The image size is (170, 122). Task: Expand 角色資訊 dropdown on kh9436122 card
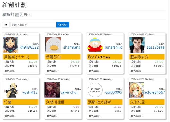[x=11, y=71]
